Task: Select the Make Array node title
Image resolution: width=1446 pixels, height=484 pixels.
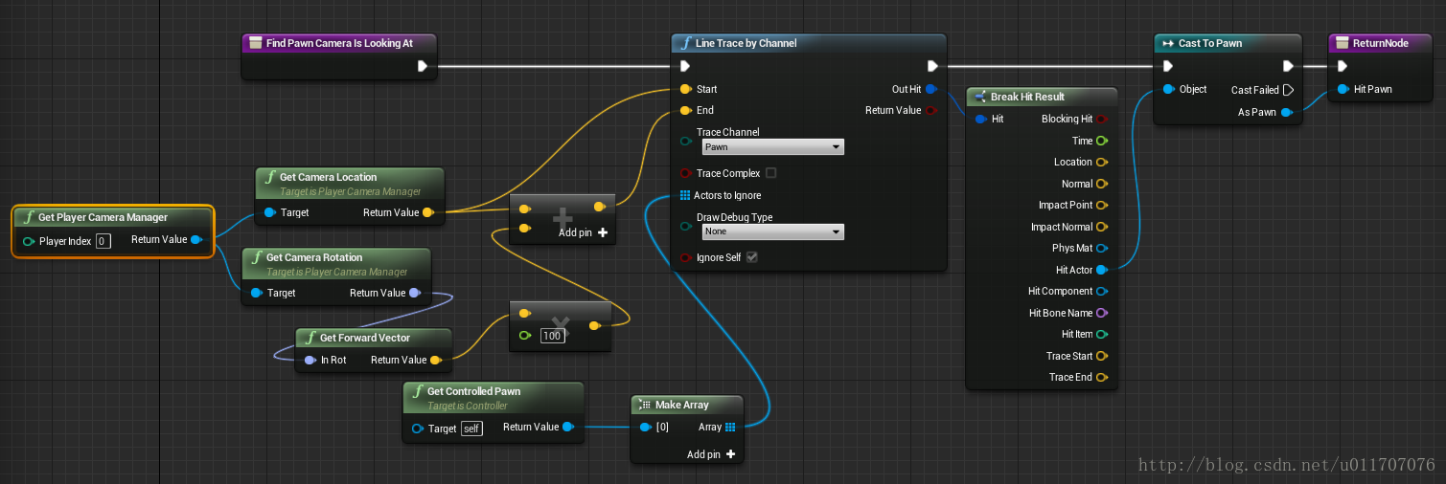Action: [687, 405]
